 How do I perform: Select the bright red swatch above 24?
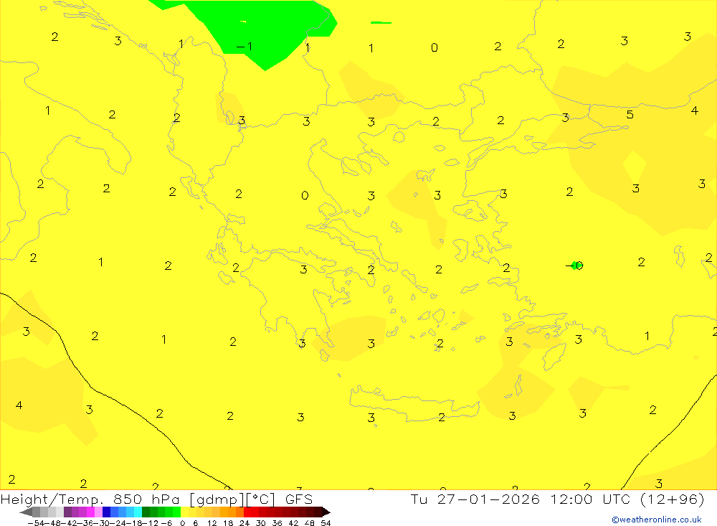click(x=247, y=512)
